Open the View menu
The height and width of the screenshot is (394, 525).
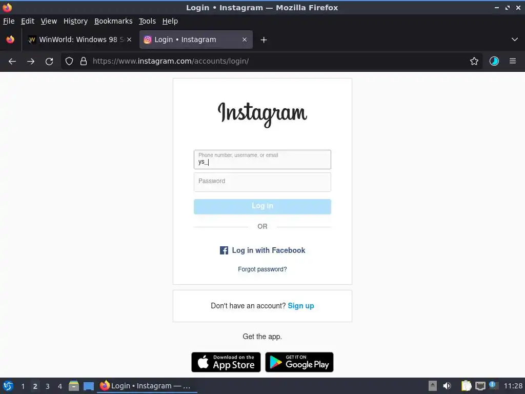[49, 21]
